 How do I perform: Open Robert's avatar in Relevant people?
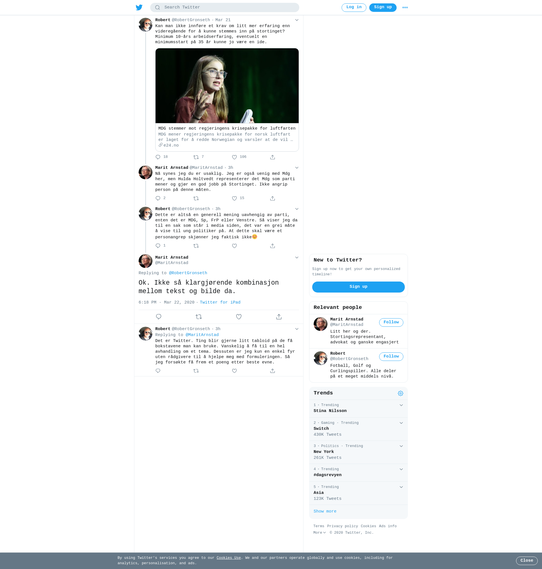320,358
